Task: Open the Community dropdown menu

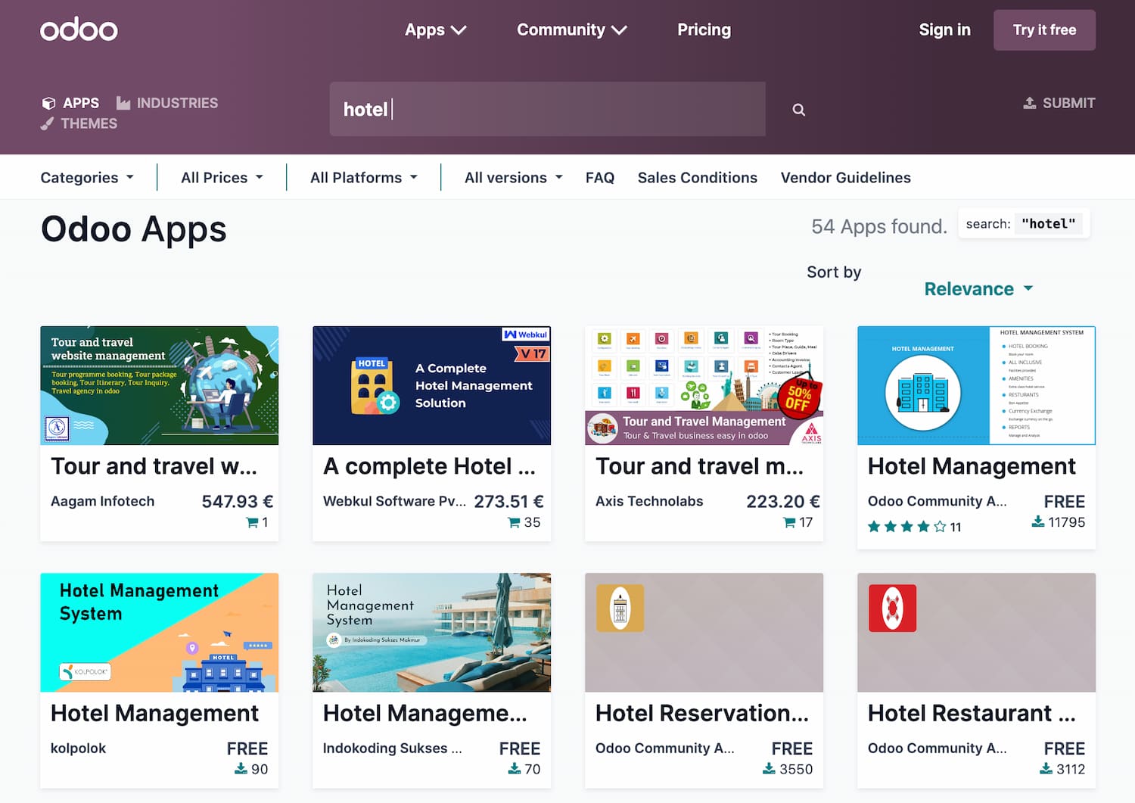Action: pyautogui.click(x=571, y=30)
